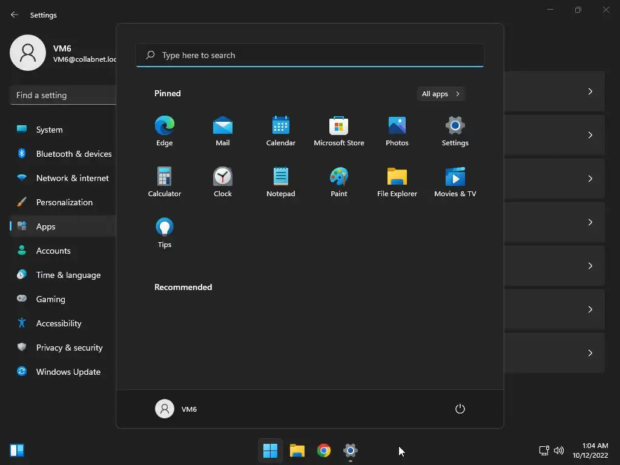Click the Windows Start button on taskbar
Image resolution: width=620 pixels, height=465 pixels.
point(271,450)
